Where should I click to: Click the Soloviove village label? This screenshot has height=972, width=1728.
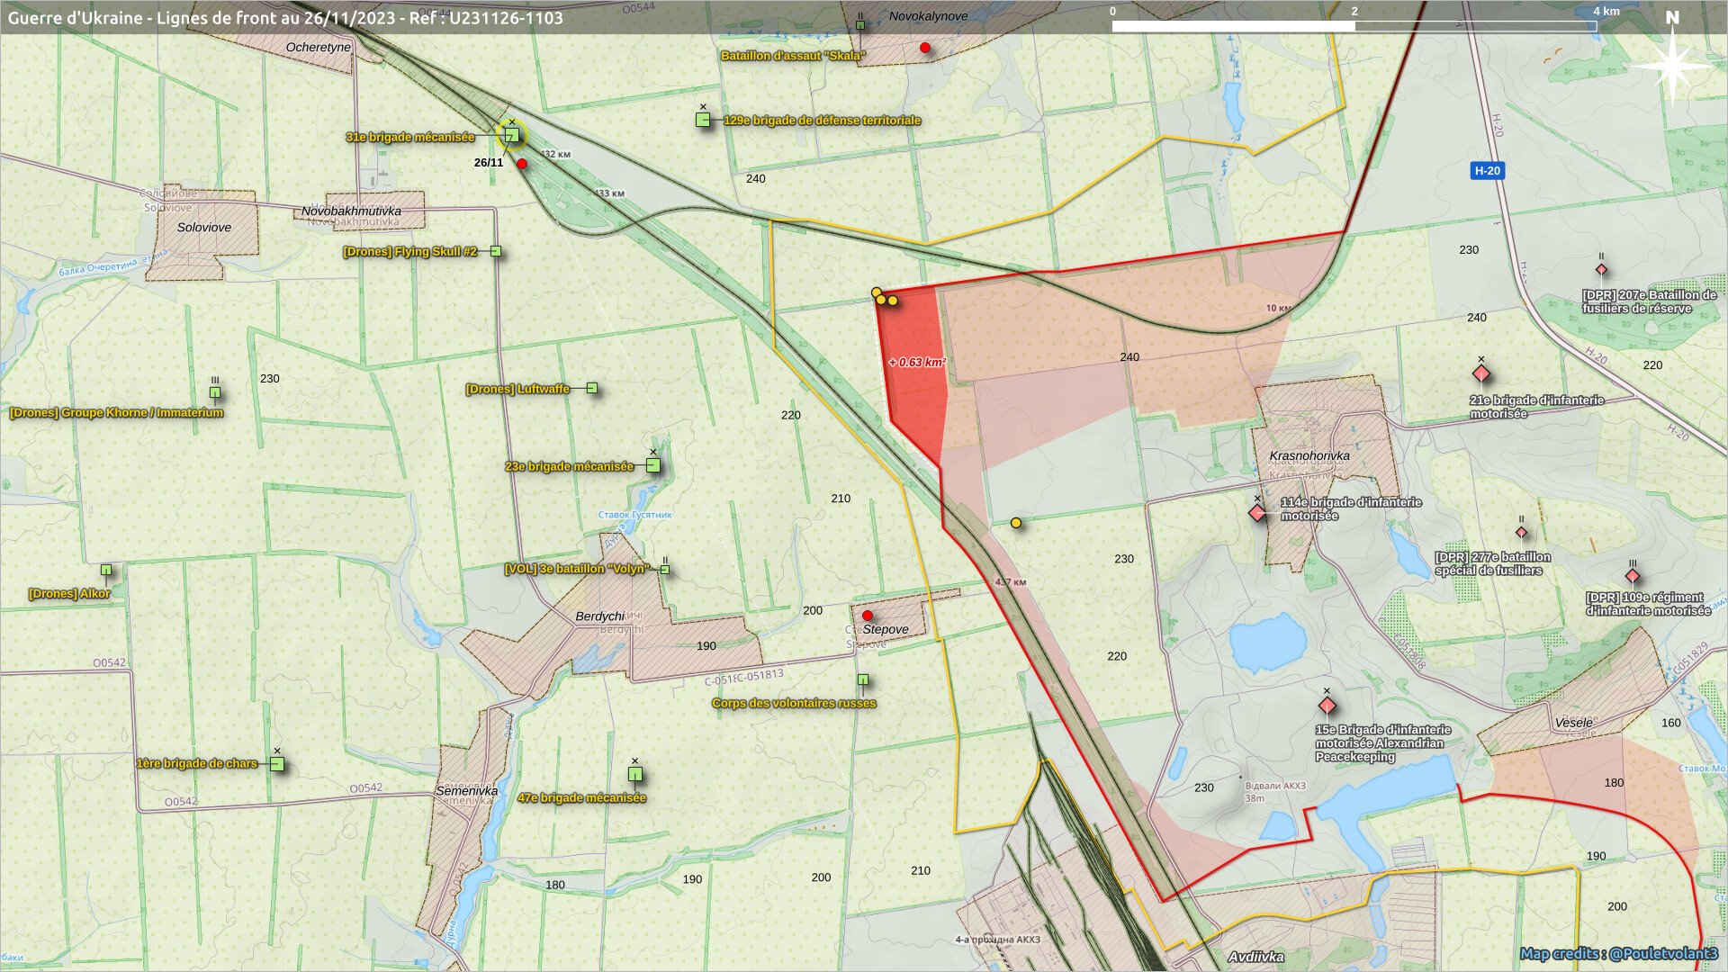204,227
